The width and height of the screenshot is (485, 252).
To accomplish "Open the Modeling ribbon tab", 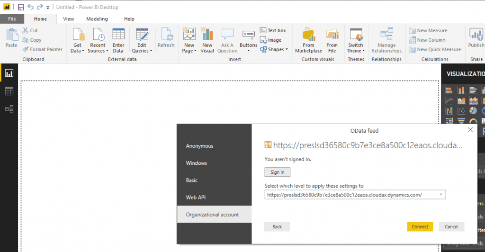I will click(x=97, y=19).
